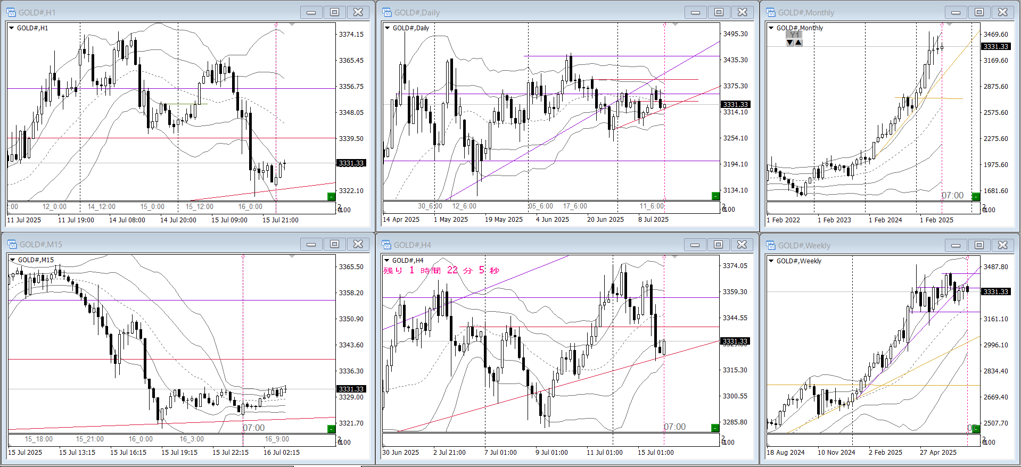Close the GOLD#,Weekly chart window
The image size is (1021, 467).
pyautogui.click(x=1003, y=245)
